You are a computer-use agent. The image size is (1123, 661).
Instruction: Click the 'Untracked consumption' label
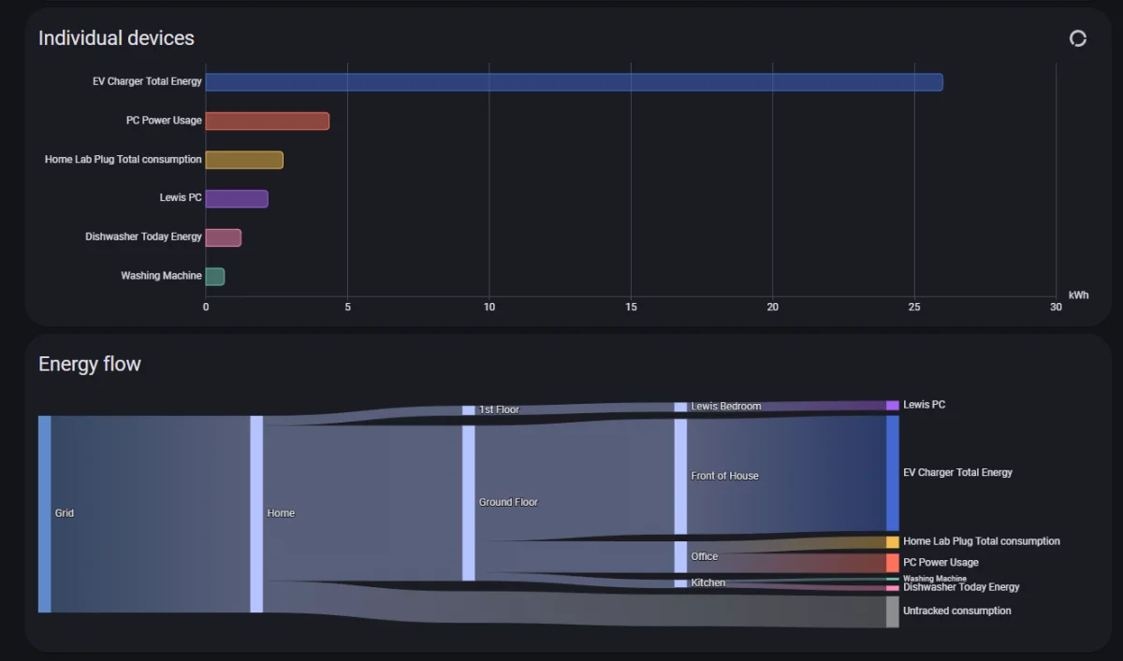pyautogui.click(x=957, y=611)
